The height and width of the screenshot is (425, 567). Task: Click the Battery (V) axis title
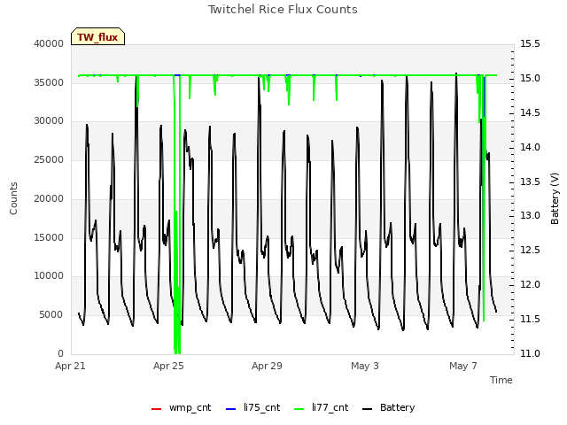555,198
